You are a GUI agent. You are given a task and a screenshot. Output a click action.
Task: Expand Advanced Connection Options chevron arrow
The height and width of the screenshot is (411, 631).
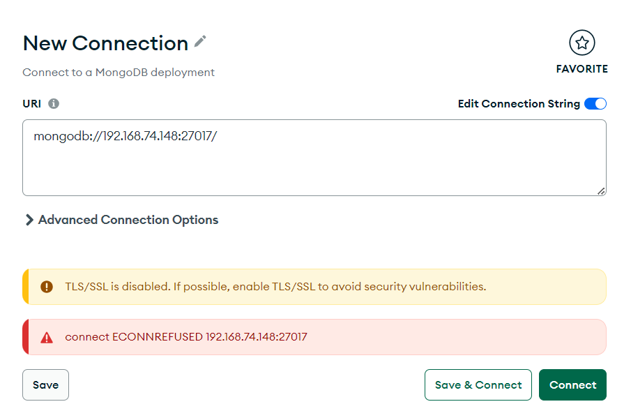click(29, 220)
